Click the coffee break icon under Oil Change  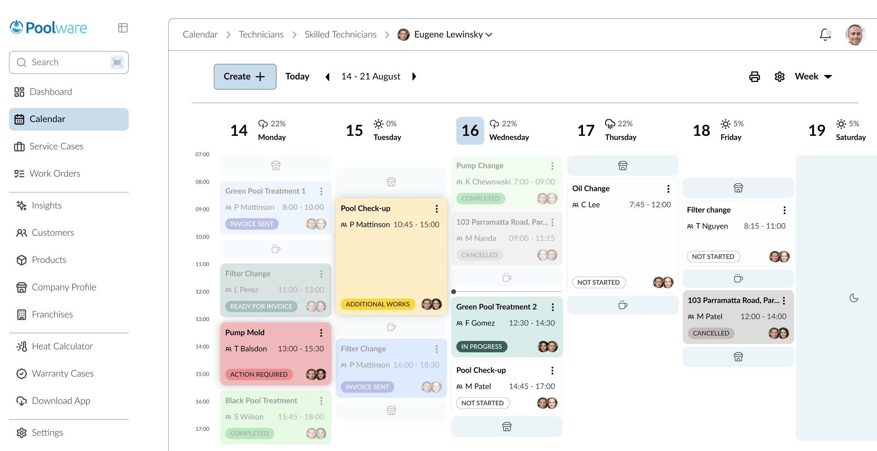tap(623, 305)
